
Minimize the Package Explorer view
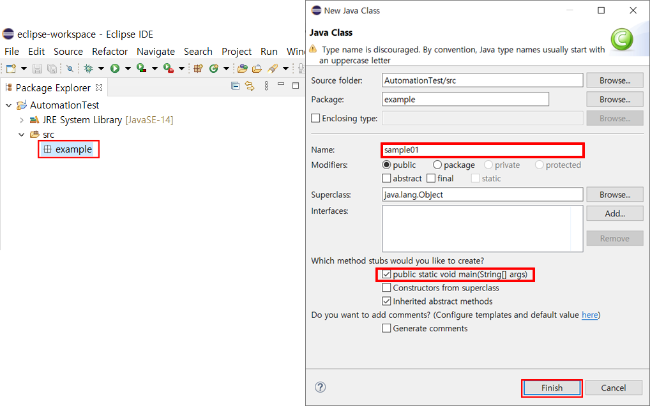[281, 84]
